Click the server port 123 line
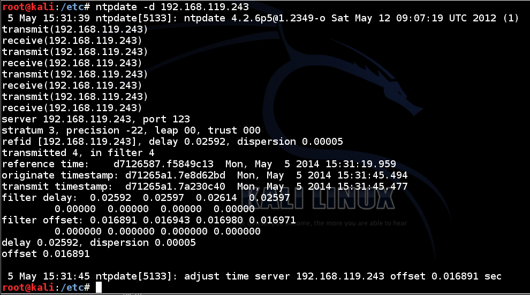Viewport: 530px width, 295px height. pyautogui.click(x=96, y=119)
